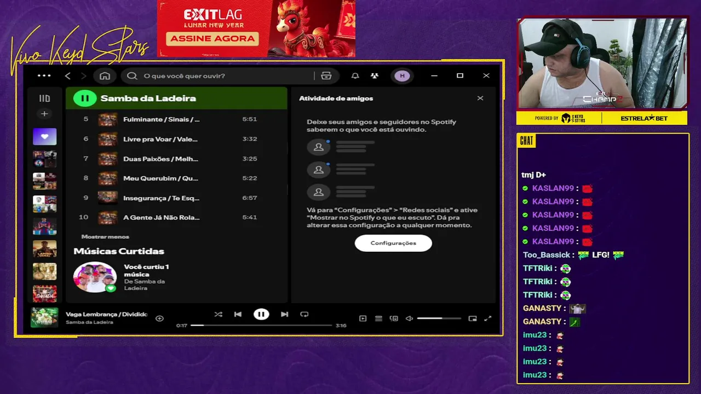Pause Samba da Ladeira with green button

click(x=85, y=99)
